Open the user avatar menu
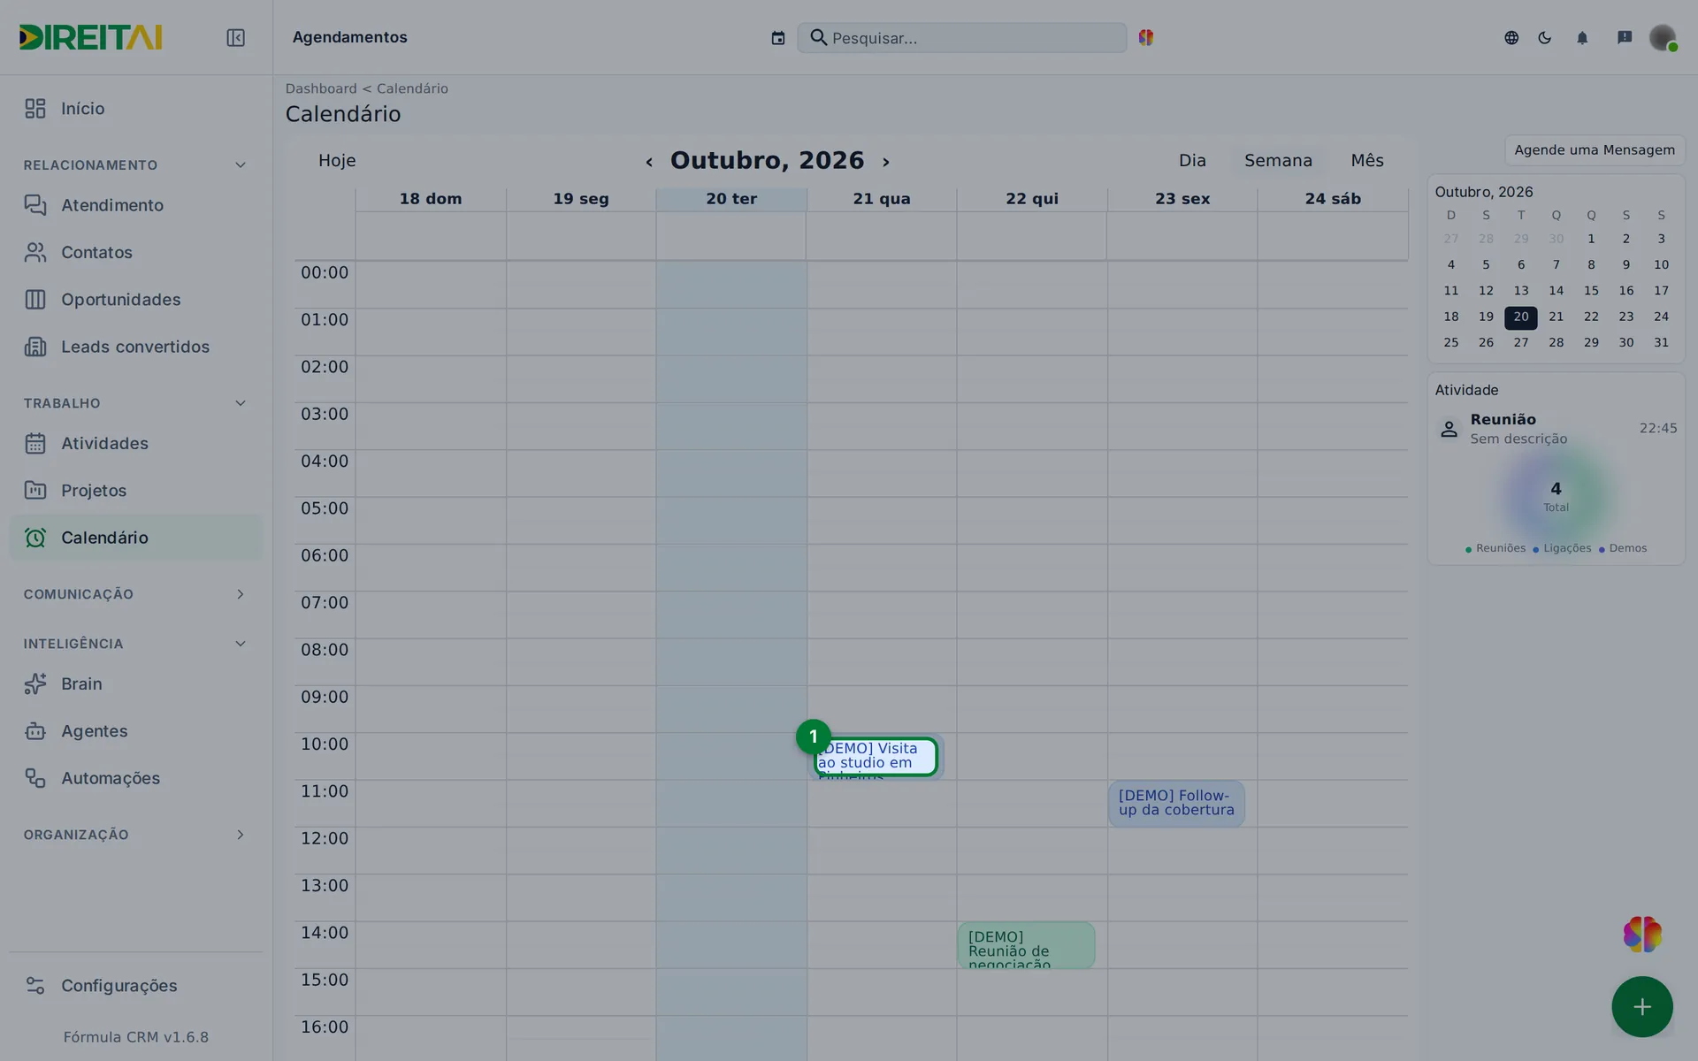This screenshot has height=1061, width=1698. click(x=1663, y=38)
